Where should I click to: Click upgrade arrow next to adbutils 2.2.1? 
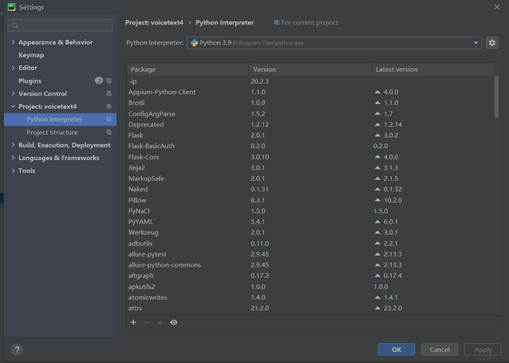(x=377, y=243)
